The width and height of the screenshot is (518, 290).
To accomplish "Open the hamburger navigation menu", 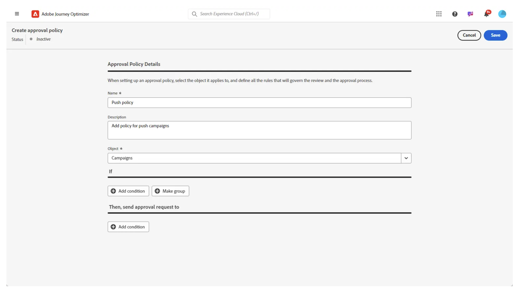I will coord(17,14).
